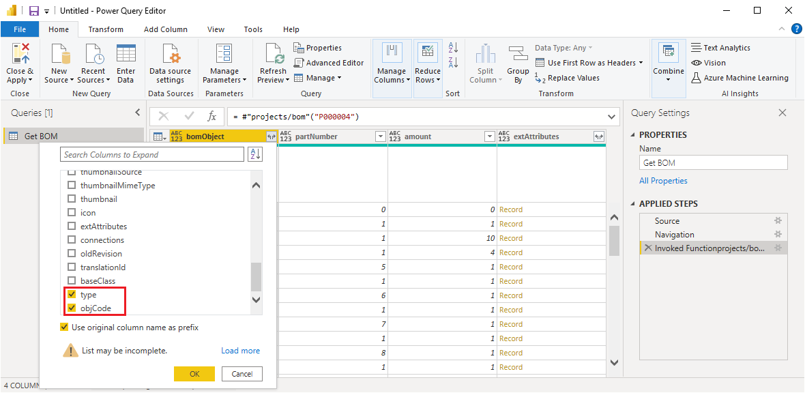Click the sort ascending icon in ribbon
The image size is (805, 393).
tap(452, 47)
